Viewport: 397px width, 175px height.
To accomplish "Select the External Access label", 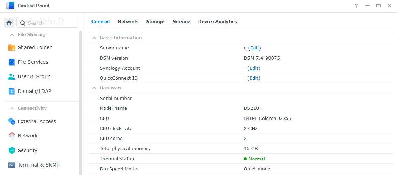I will pyautogui.click(x=37, y=121).
